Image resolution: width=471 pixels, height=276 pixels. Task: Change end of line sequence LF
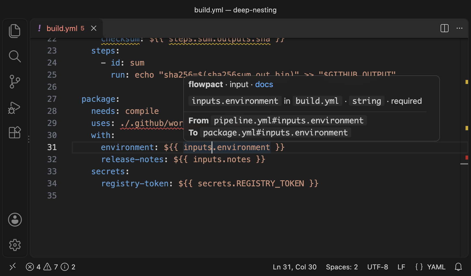coord(401,267)
